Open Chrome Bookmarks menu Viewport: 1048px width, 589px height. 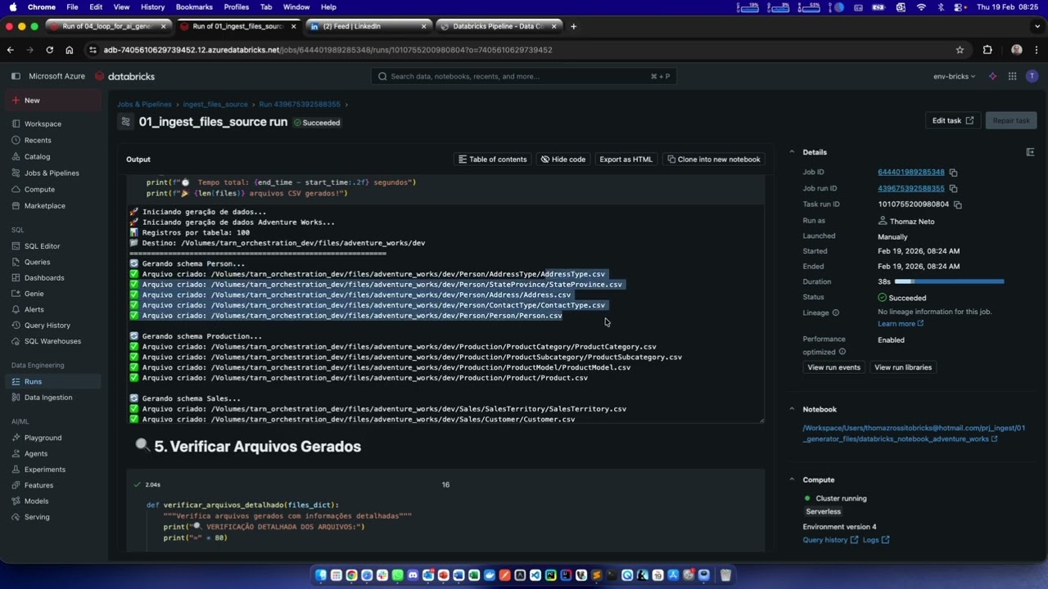(194, 7)
